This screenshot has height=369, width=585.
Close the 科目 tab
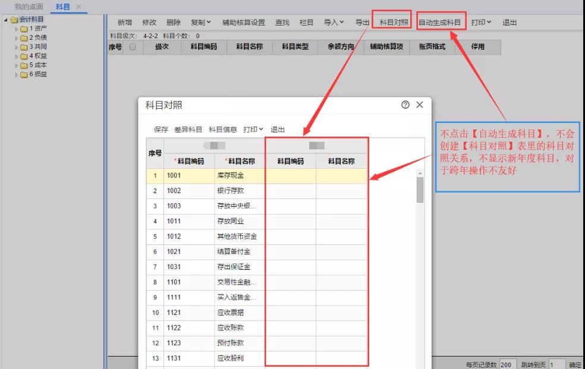coord(78,7)
